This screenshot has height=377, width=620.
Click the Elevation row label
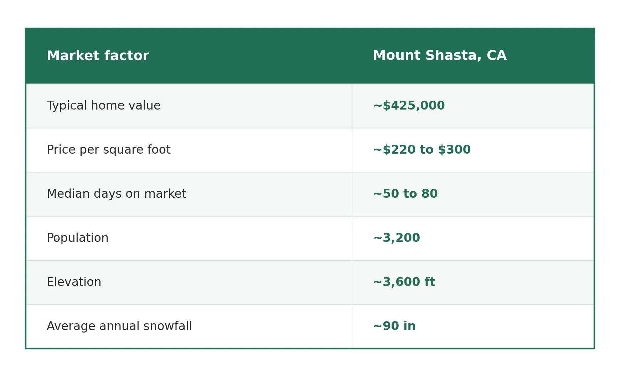[74, 282]
